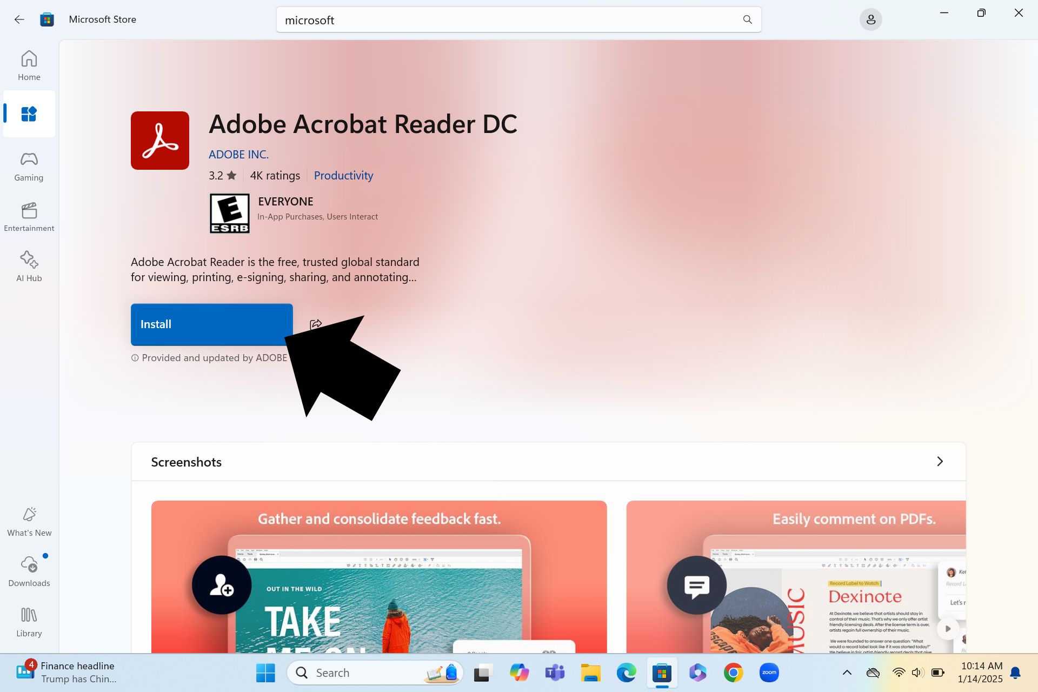Click the search magnifier icon
The image size is (1038, 692).
(747, 20)
